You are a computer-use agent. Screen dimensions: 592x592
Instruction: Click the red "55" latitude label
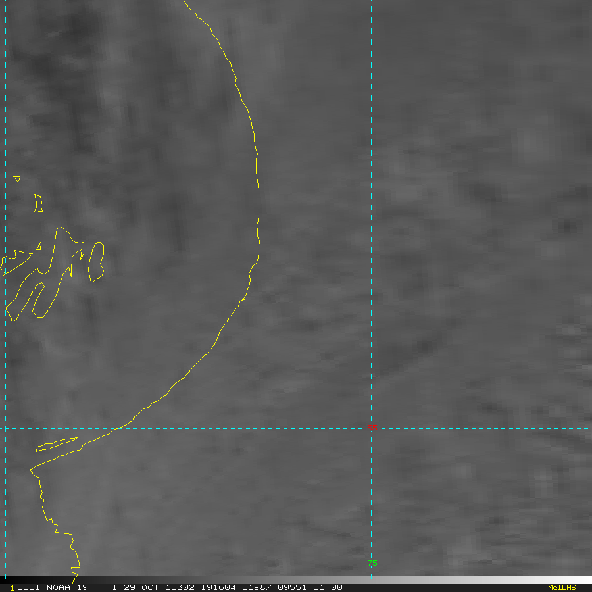coord(372,428)
